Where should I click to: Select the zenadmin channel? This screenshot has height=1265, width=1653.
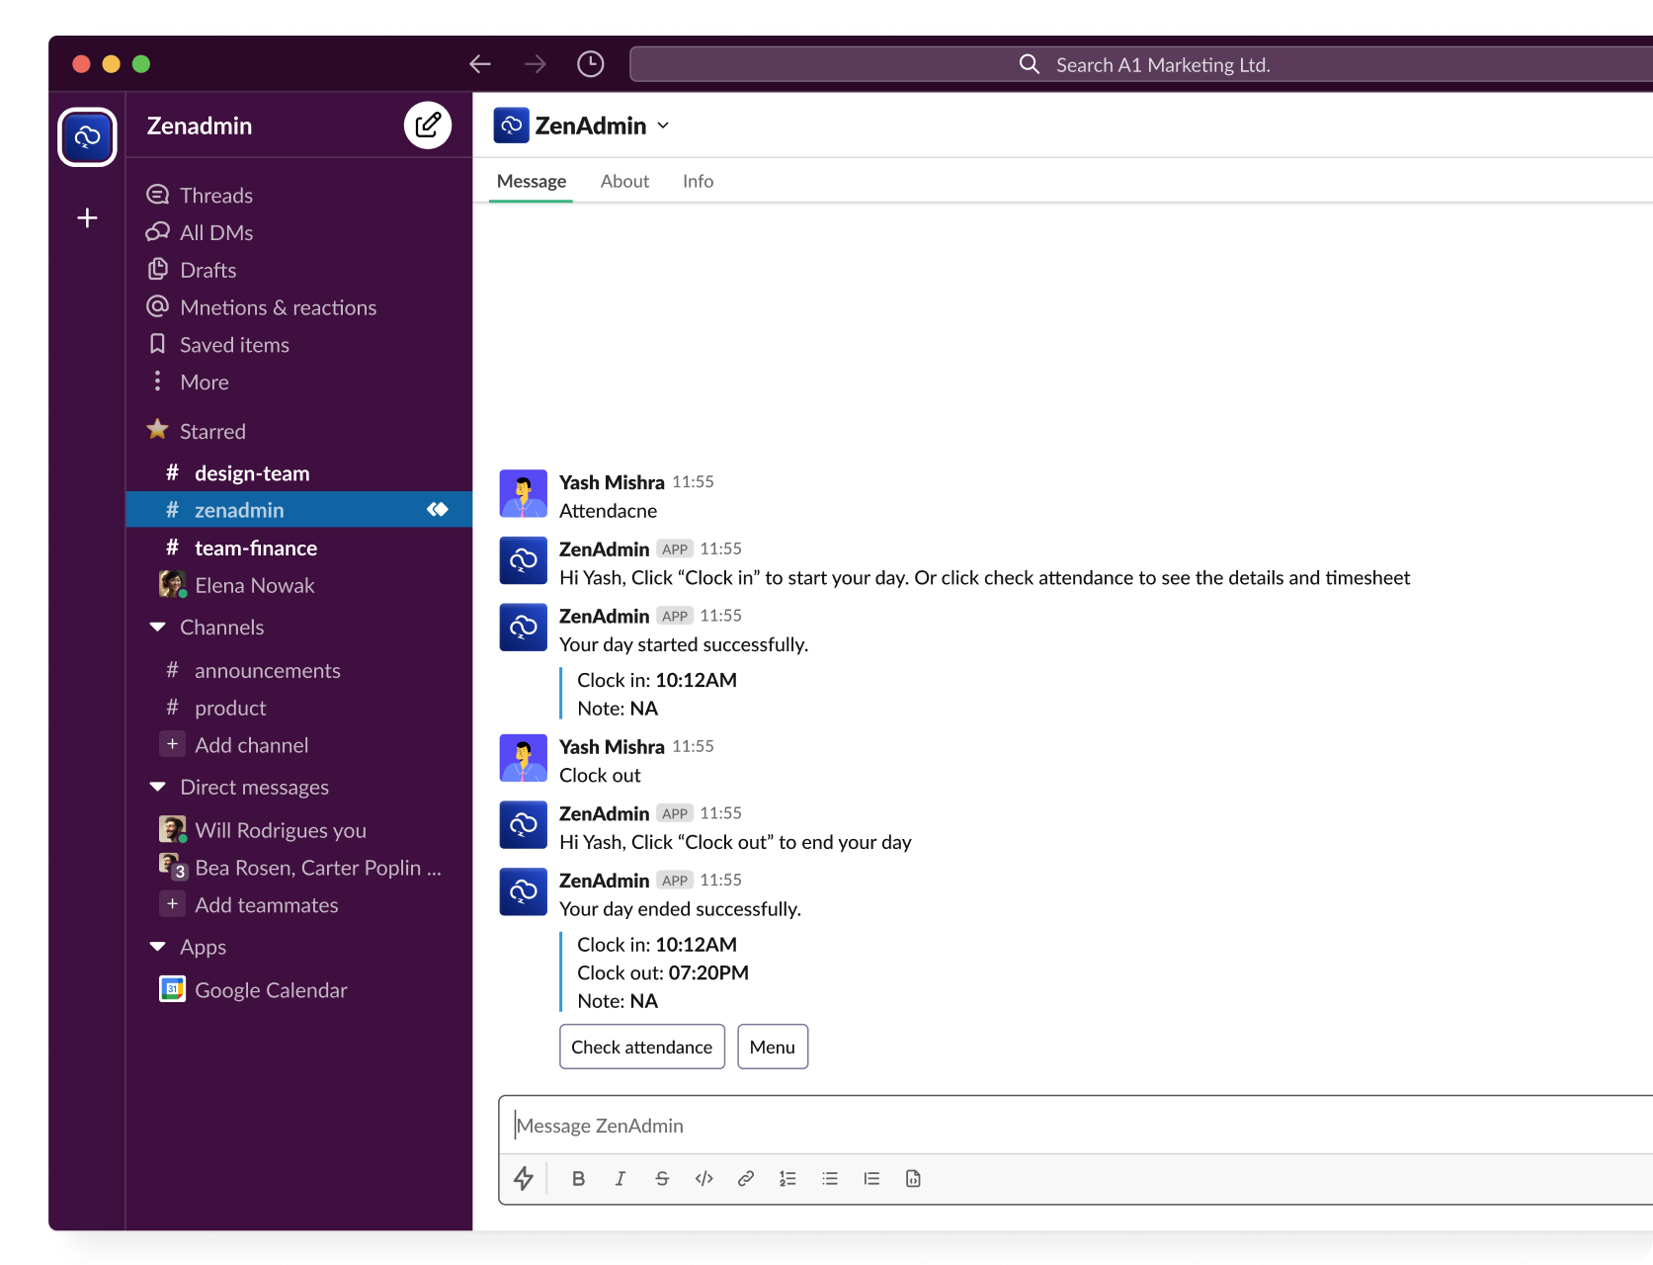coord(298,510)
